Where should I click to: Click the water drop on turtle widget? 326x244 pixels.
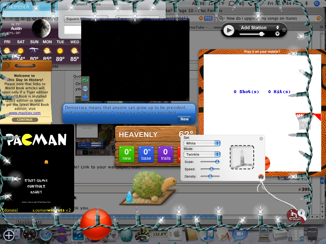pyautogui.click(x=129, y=196)
